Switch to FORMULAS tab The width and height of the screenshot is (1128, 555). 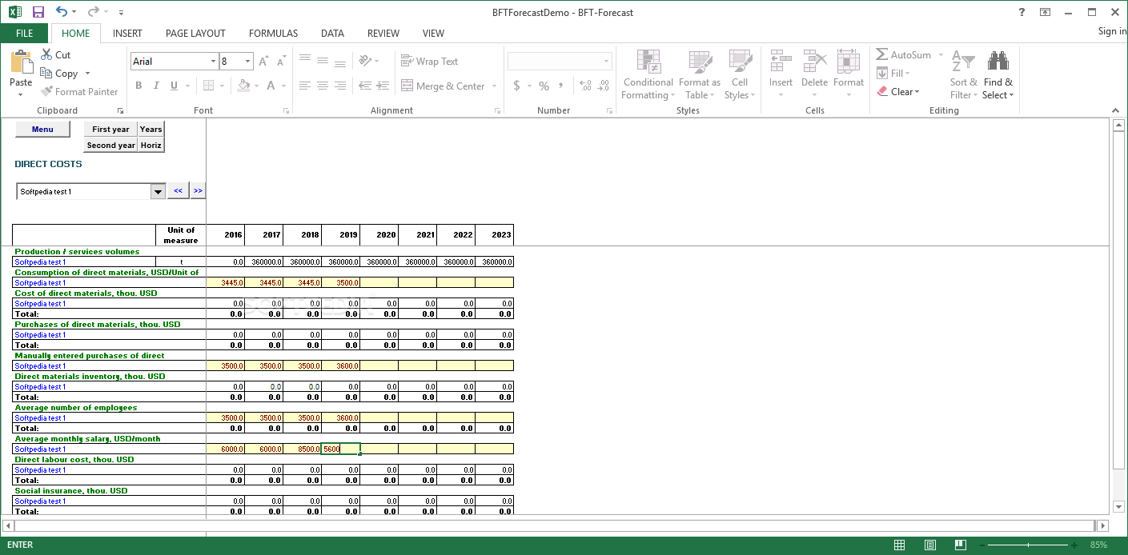(273, 33)
